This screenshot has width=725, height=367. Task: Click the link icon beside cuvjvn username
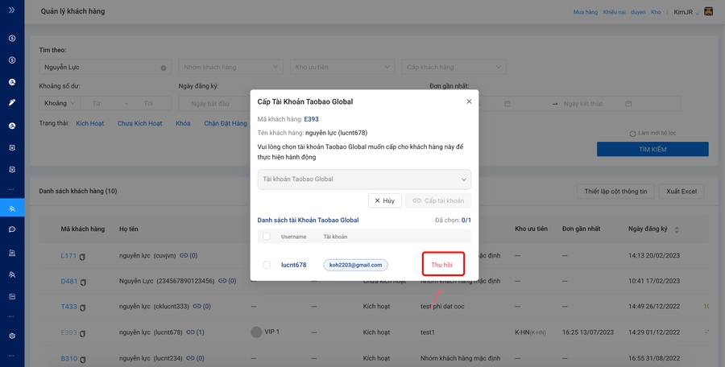click(x=184, y=255)
